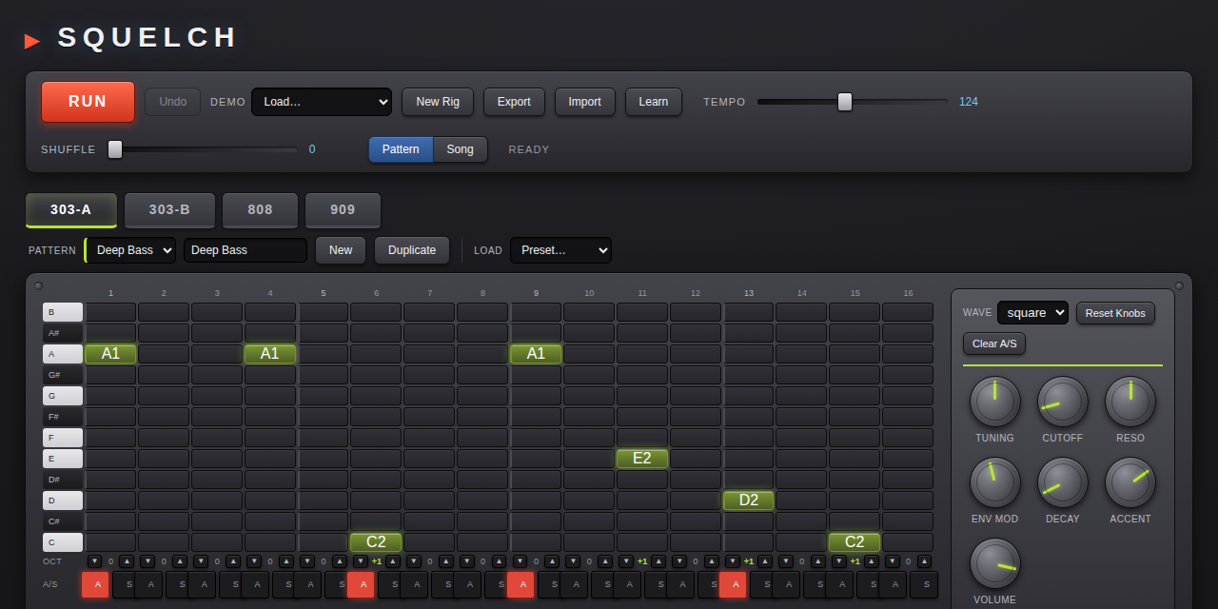Click the E2 note on step 11

coord(642,459)
